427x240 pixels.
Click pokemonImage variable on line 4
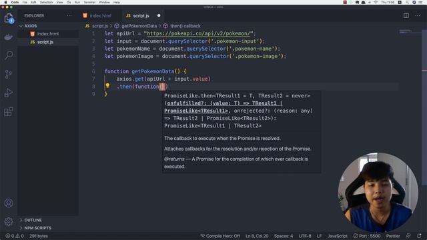pyautogui.click(x=135, y=56)
